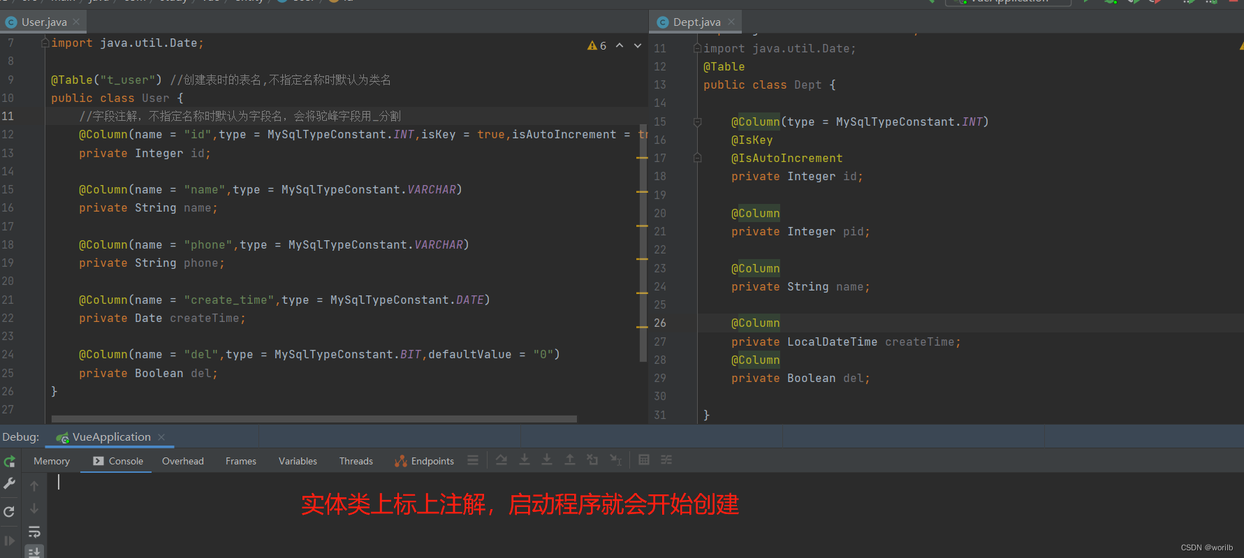
Task: Open the Threads tab
Action: click(x=356, y=461)
